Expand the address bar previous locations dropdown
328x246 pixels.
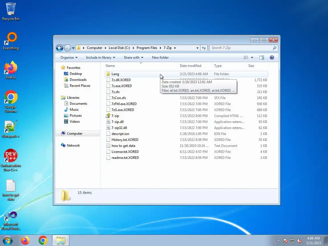(197, 48)
